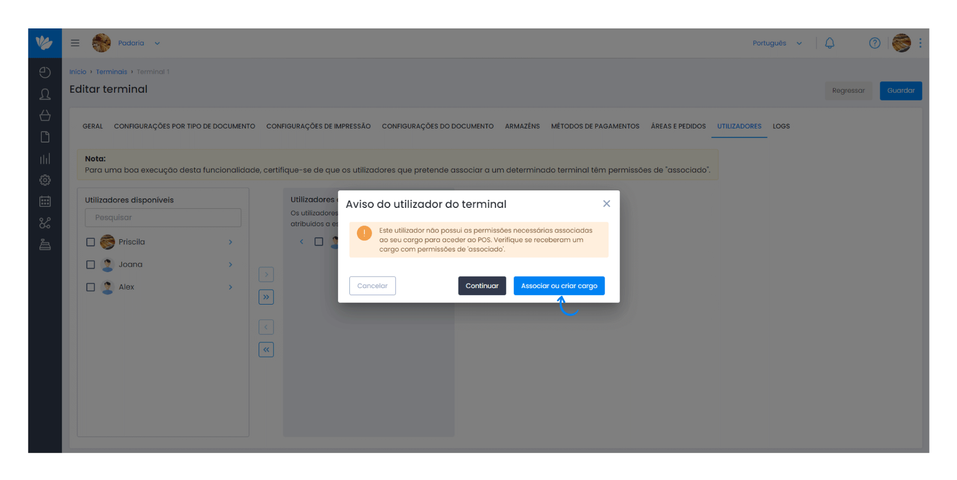Tick the checkbox for Joana
Image resolution: width=957 pixels, height=480 pixels.
(90, 264)
